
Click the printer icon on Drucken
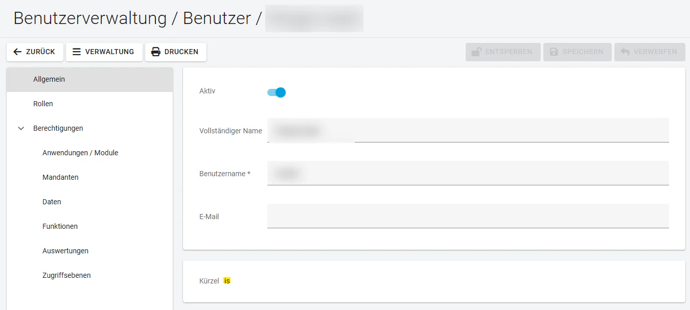tap(156, 52)
